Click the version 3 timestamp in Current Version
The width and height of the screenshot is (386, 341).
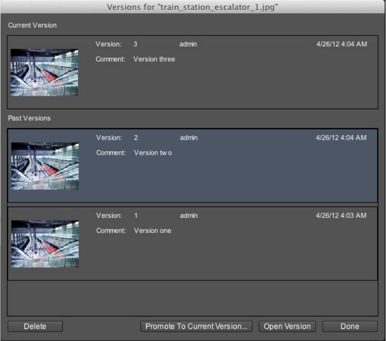click(x=341, y=44)
